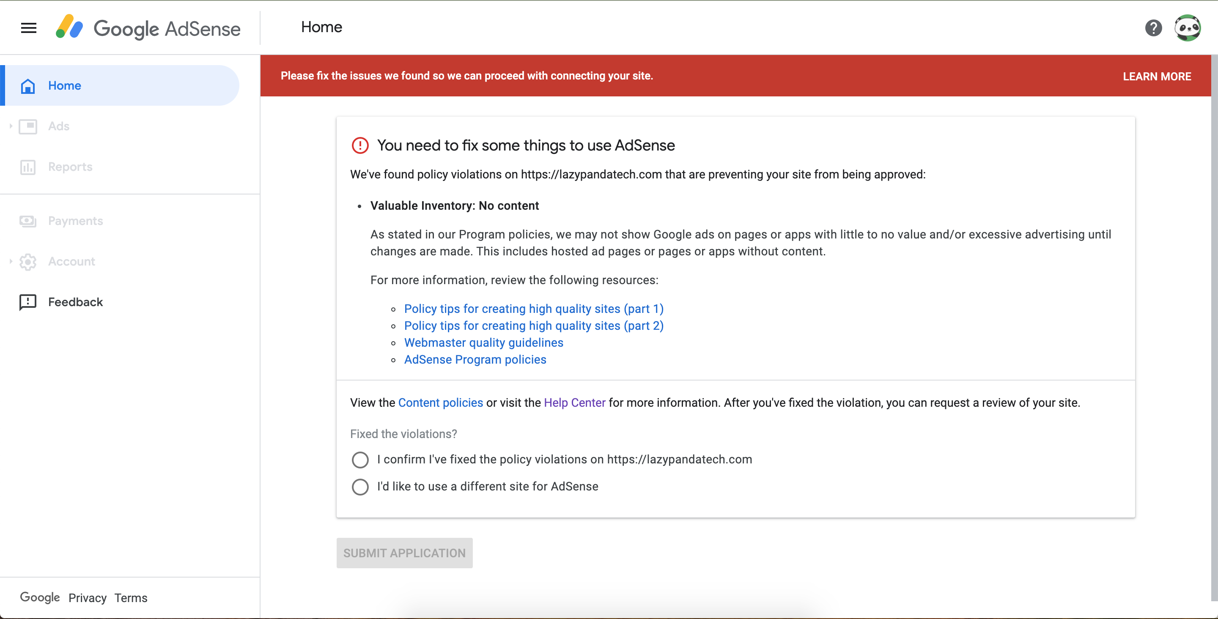Select 'I confirm I've fixed the policy violations'
Screen dimensions: 1218x619
(360, 460)
